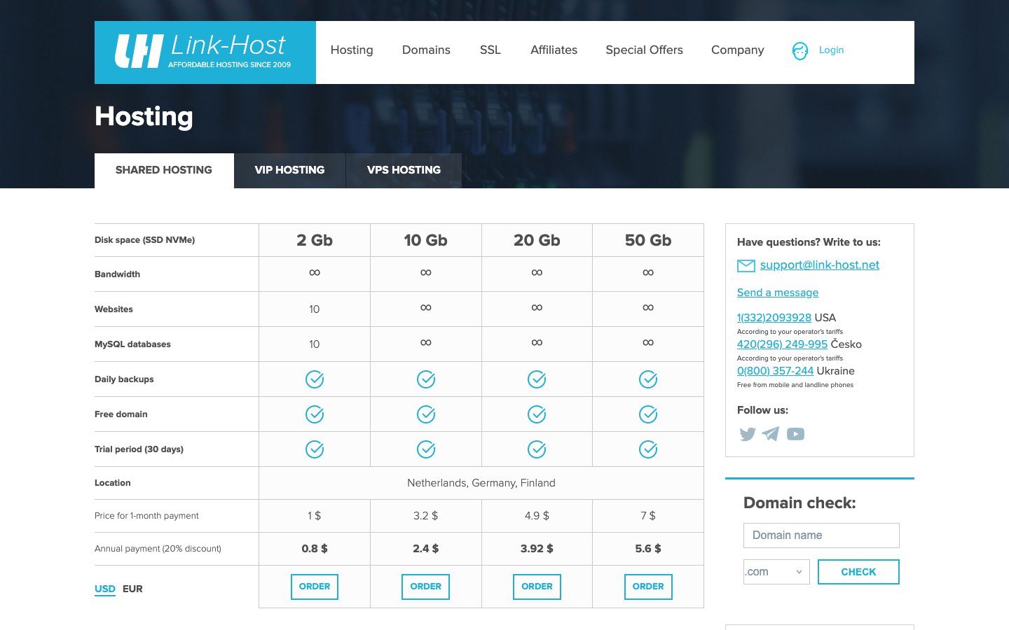
Task: Open the Special Offers menu
Action: [644, 50]
